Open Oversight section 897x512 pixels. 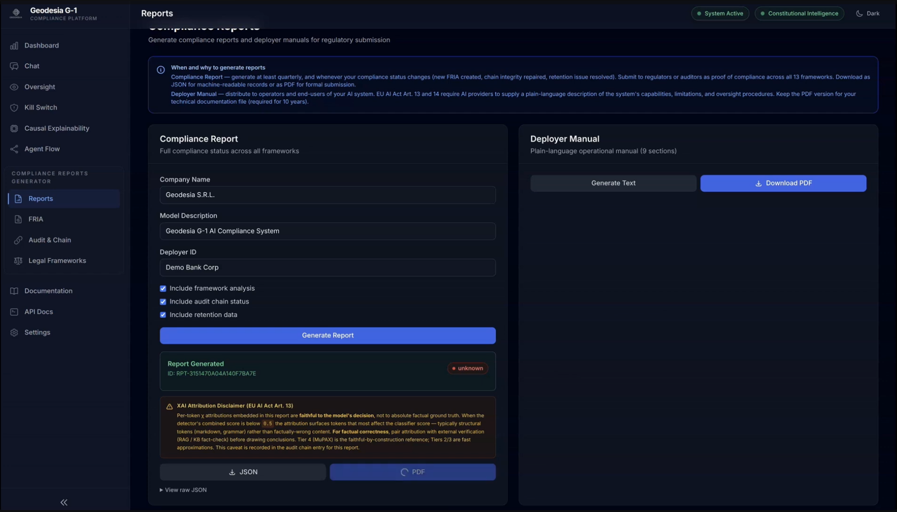point(64,87)
